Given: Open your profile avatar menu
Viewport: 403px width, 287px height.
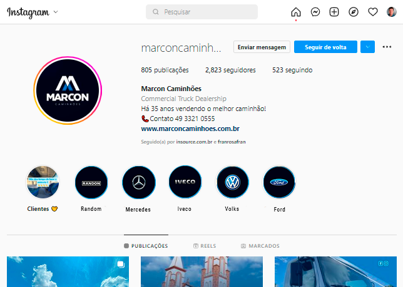Looking at the screenshot, I should click(x=392, y=12).
